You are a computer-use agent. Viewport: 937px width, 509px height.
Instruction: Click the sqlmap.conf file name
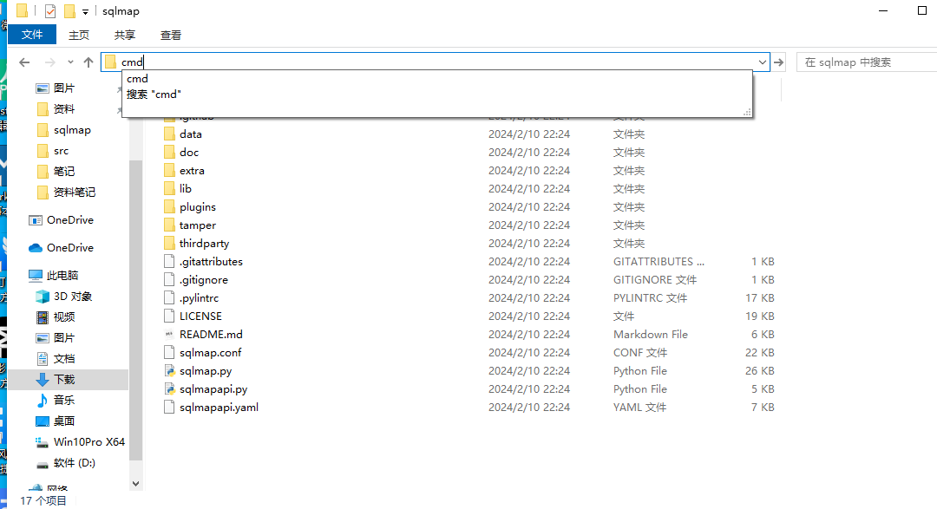point(210,352)
